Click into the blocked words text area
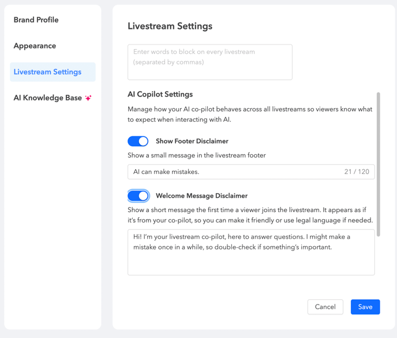This screenshot has height=338, width=397. click(x=209, y=62)
